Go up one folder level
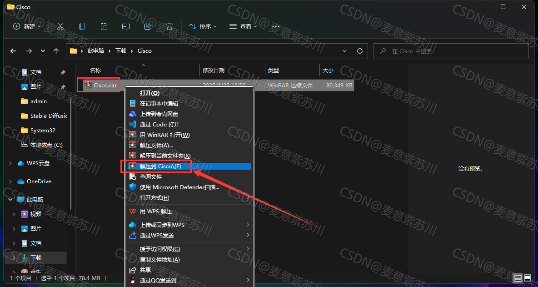 56,51
